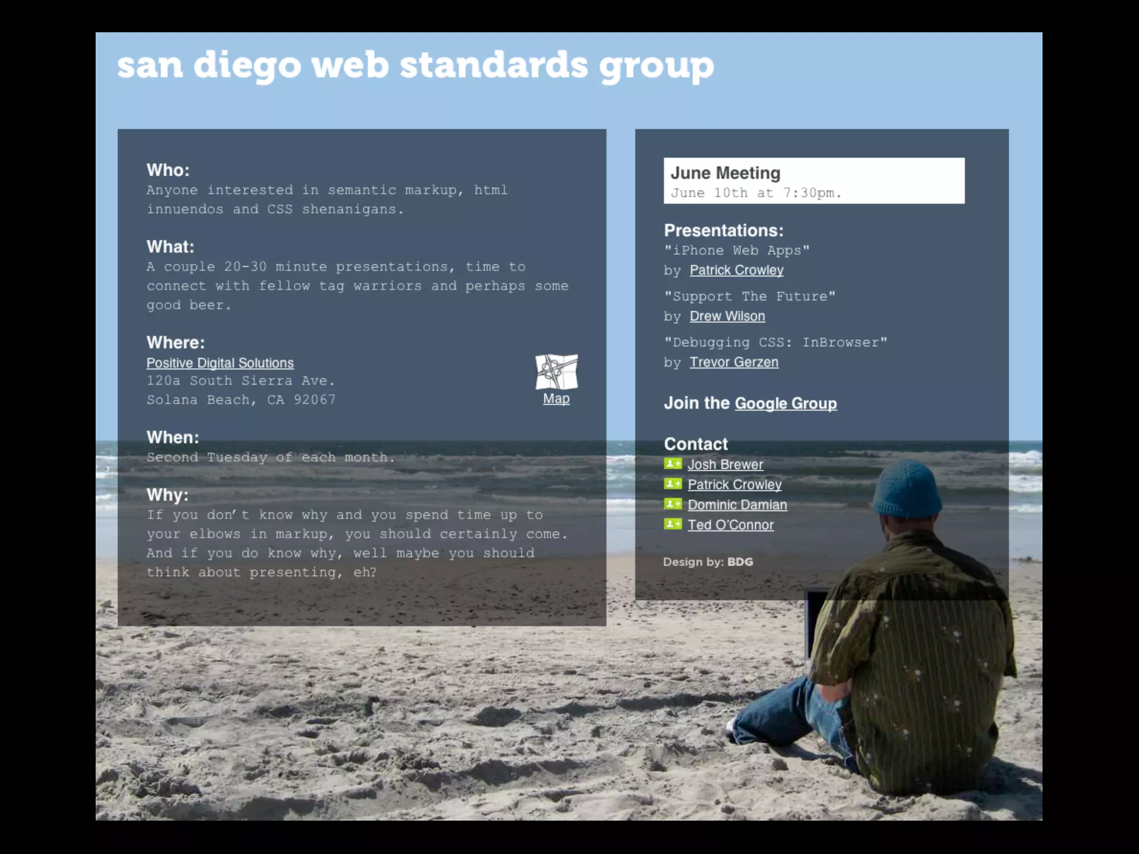Open the Map text link

pyautogui.click(x=556, y=399)
